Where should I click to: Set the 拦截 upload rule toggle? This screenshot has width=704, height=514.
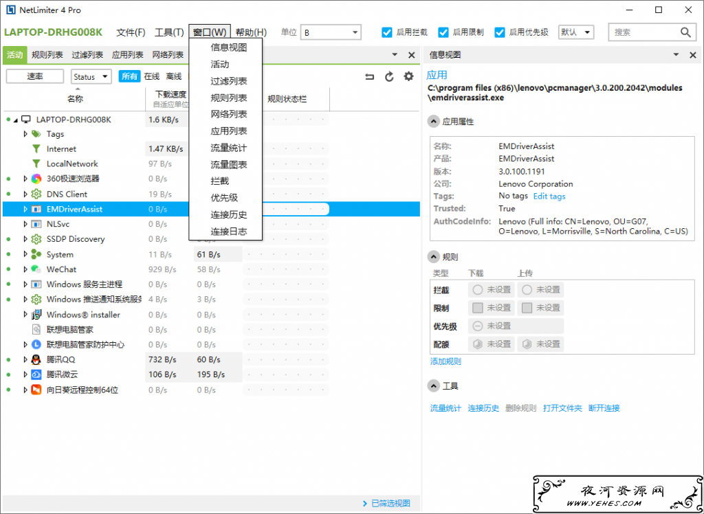[540, 290]
